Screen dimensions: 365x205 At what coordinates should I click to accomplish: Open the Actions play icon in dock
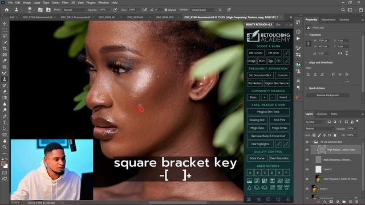[x=298, y=38]
